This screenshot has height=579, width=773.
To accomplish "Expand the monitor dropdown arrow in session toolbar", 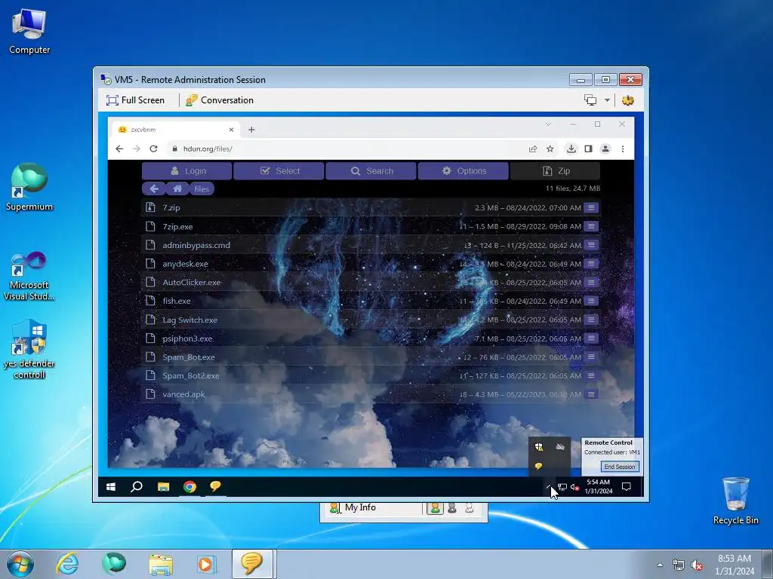I will point(608,100).
